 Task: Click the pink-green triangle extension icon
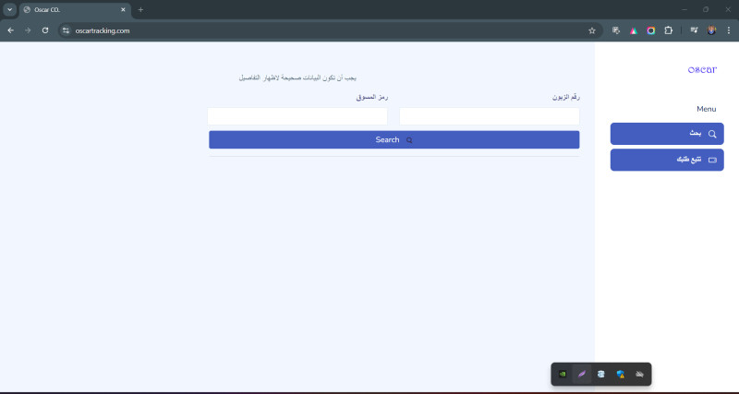click(x=634, y=30)
